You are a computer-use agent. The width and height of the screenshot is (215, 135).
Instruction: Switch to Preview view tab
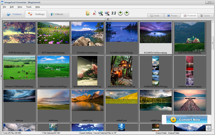click(172, 16)
